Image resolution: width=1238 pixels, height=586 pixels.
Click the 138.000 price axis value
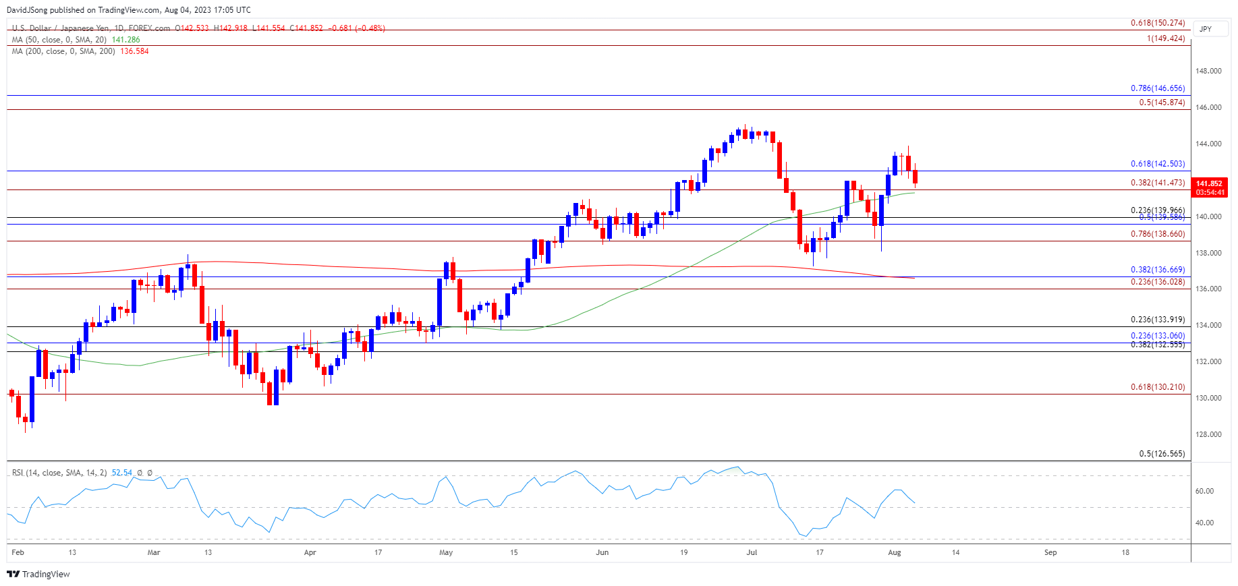point(1208,253)
